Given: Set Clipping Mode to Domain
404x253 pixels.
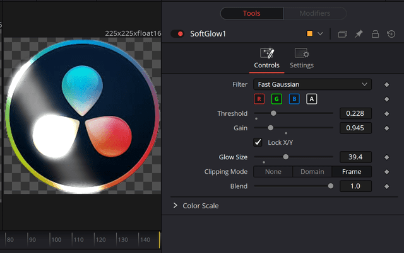Looking at the screenshot, I should [312, 172].
